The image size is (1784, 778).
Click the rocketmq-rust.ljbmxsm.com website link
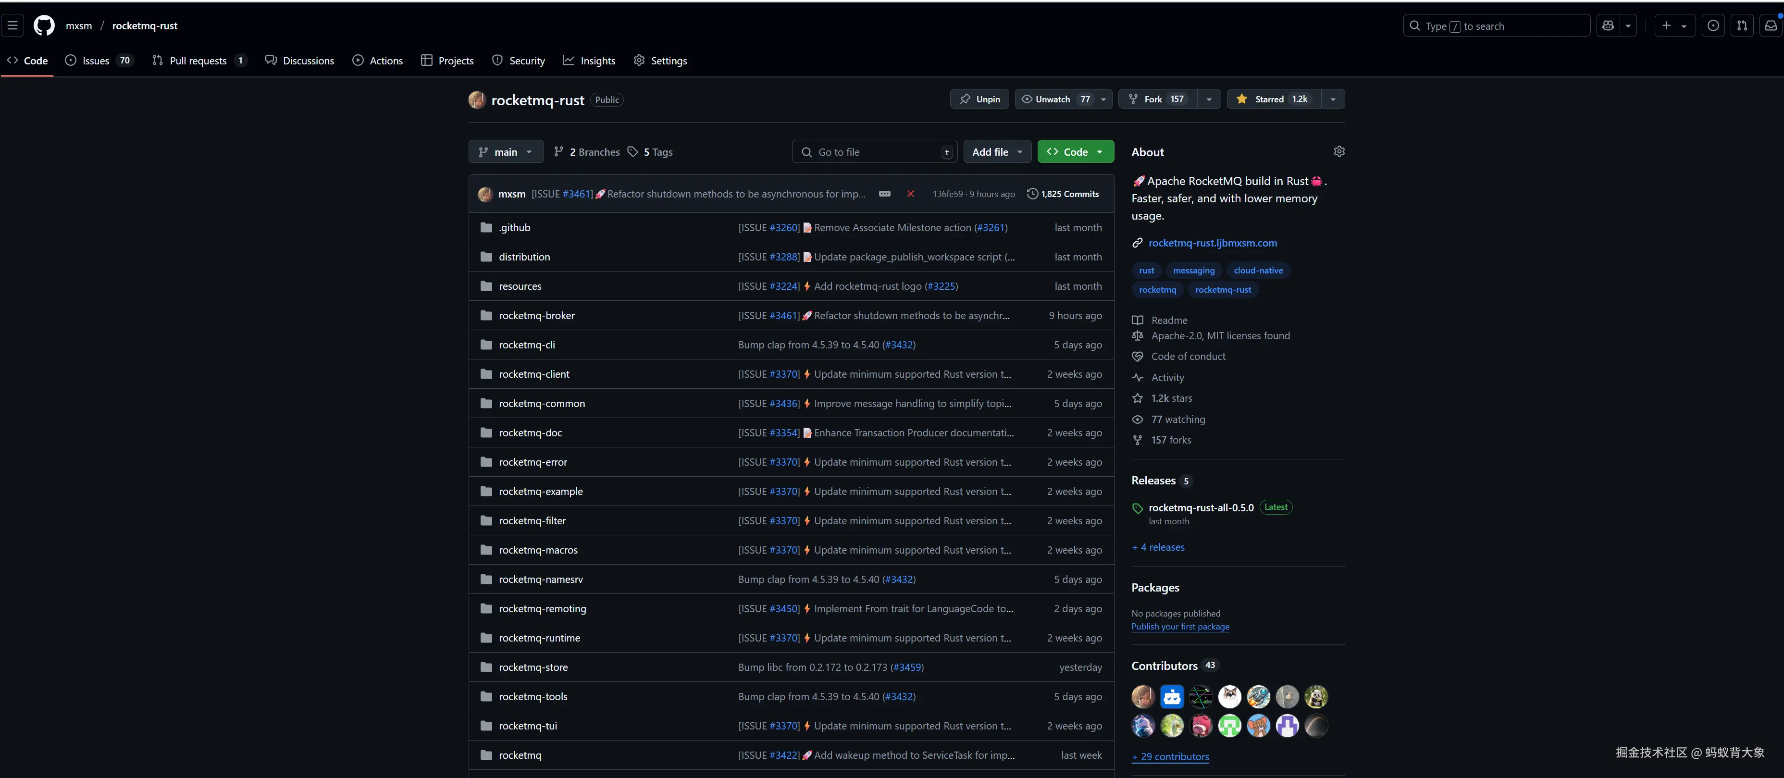point(1212,243)
